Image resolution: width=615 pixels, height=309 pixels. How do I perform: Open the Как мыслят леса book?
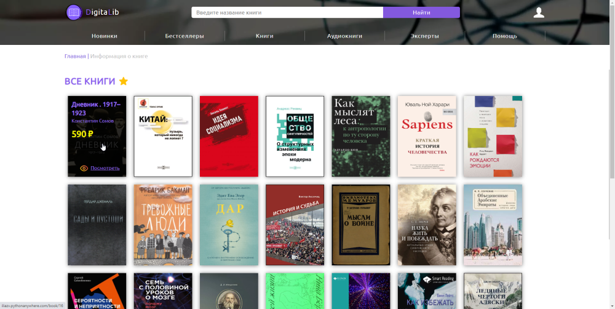pyautogui.click(x=360, y=136)
